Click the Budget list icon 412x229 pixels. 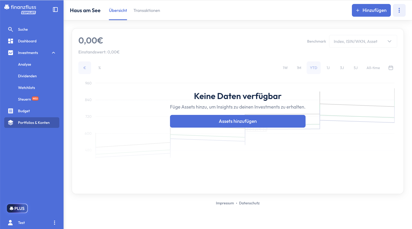11,111
